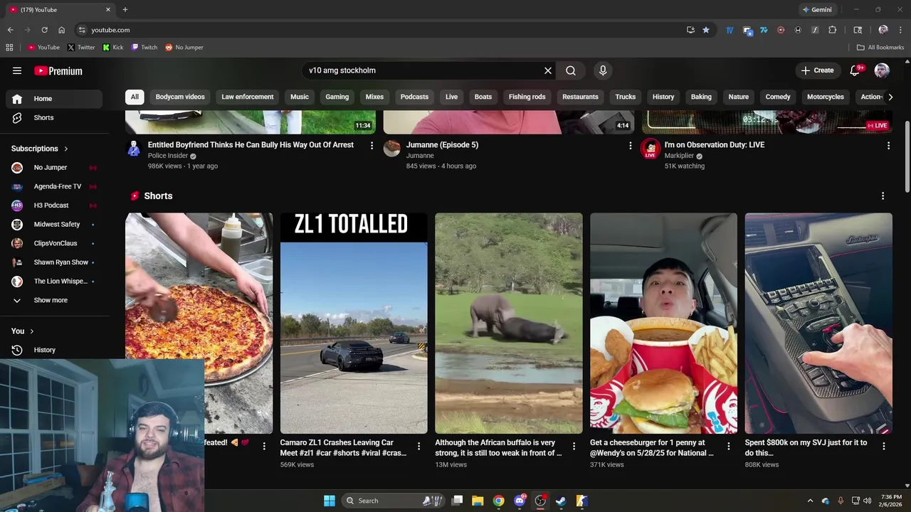Image resolution: width=911 pixels, height=512 pixels.
Task: Start voice search with the microphone
Action: (x=603, y=70)
